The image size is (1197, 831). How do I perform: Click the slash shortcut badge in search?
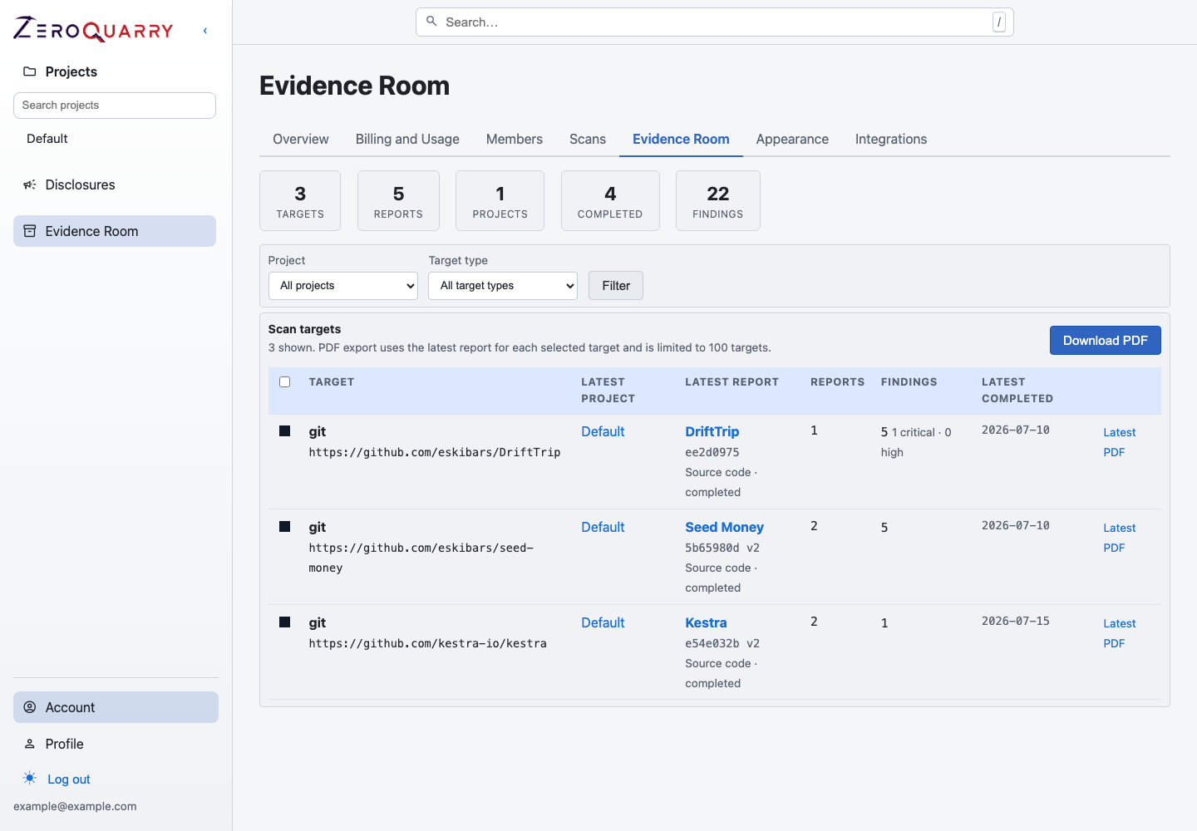click(x=998, y=22)
